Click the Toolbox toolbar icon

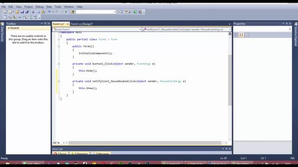click(x=130, y=12)
